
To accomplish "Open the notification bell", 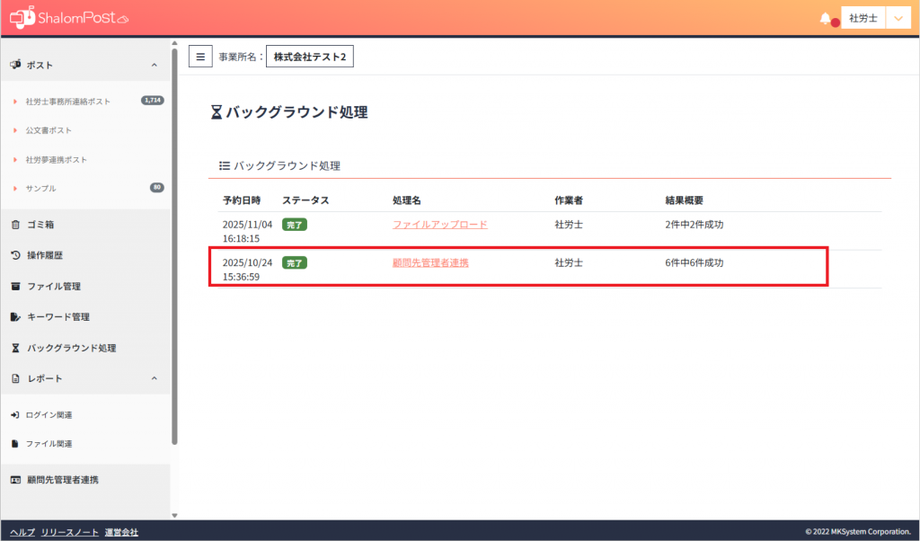I will 826,18.
